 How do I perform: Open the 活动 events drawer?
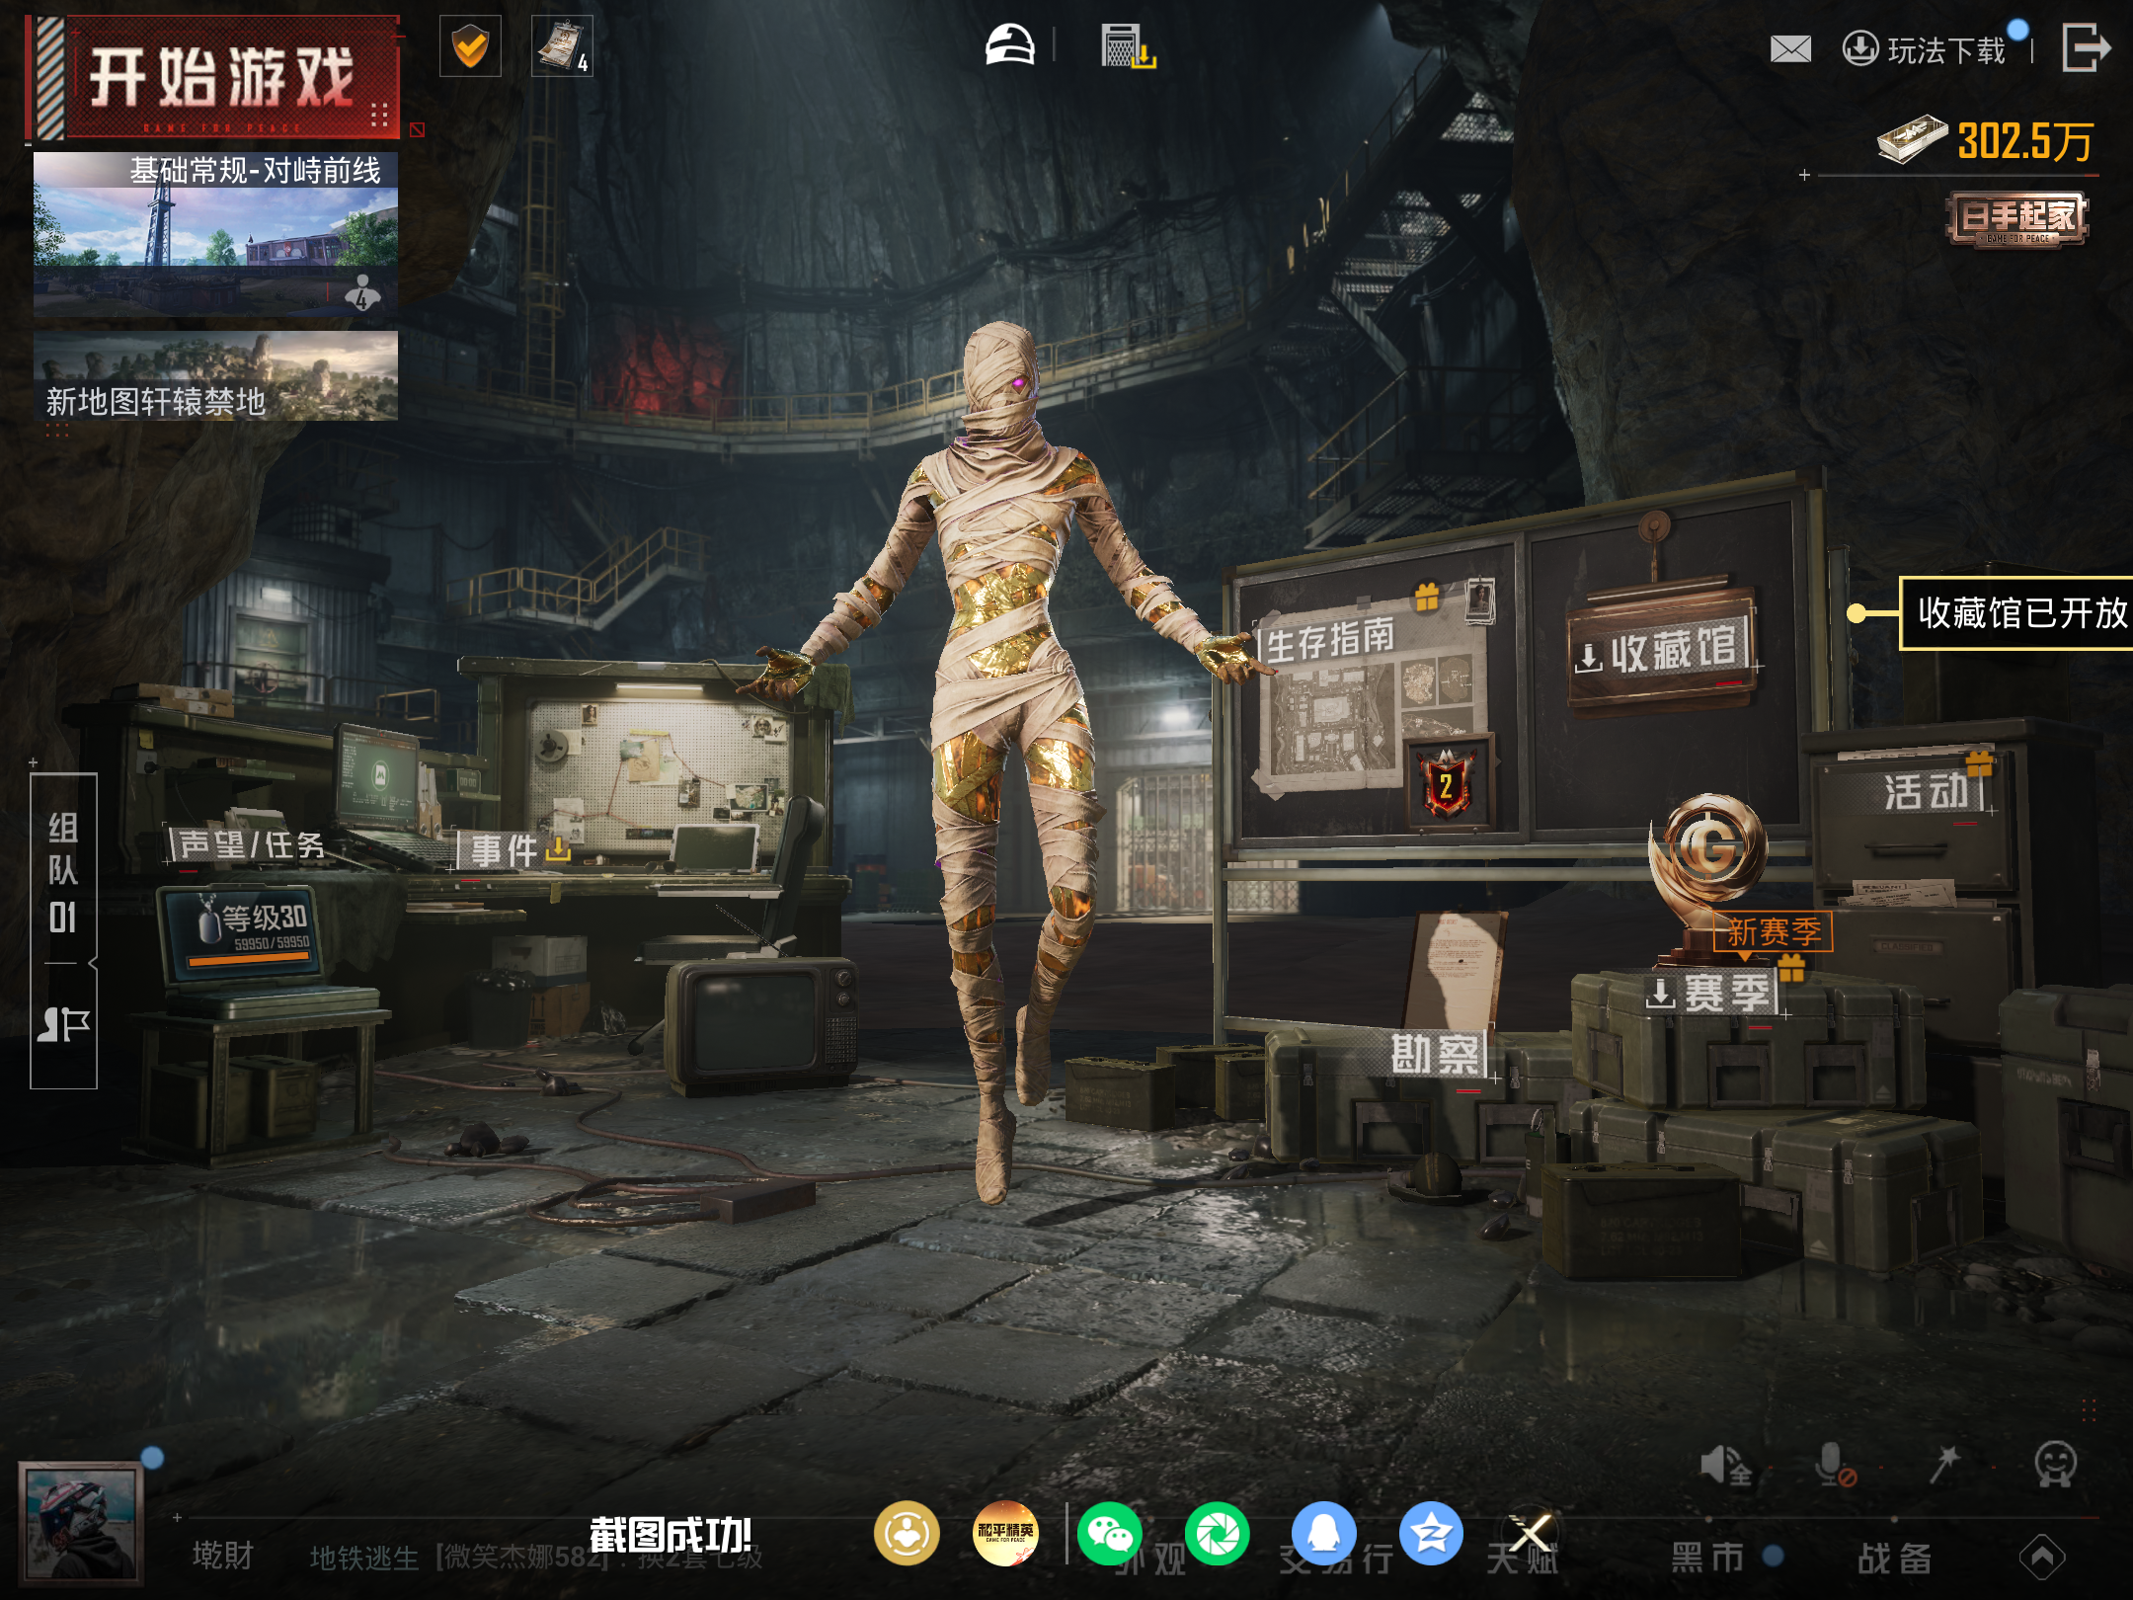point(1927,792)
